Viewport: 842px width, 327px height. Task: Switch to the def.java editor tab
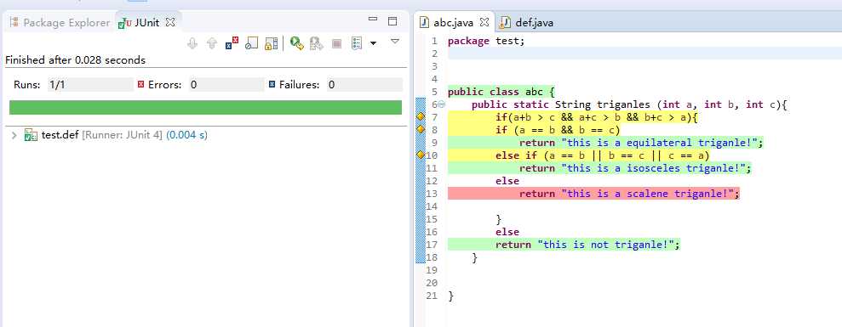pyautogui.click(x=527, y=23)
